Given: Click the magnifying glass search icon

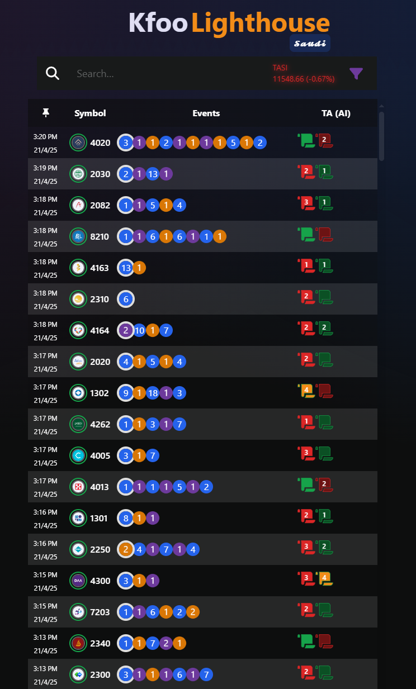Looking at the screenshot, I should [x=53, y=73].
